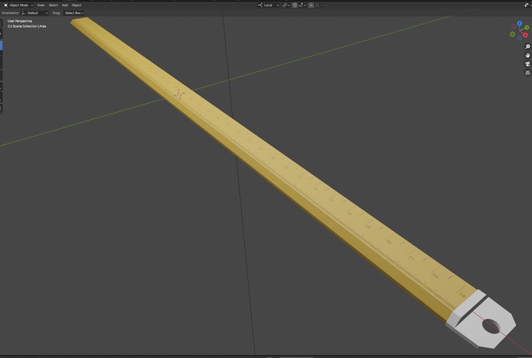Open the View menu
This screenshot has height=358, width=532.
[x=41, y=5]
